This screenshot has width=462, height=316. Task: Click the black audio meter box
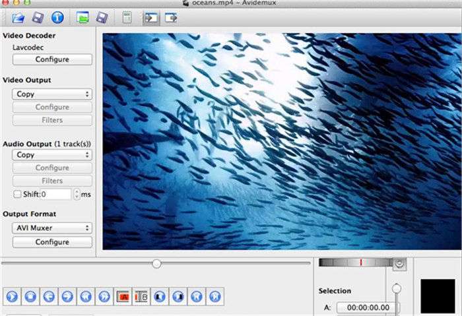438,296
